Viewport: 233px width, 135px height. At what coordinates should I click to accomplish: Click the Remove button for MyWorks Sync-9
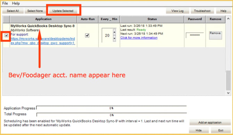[x=215, y=35]
